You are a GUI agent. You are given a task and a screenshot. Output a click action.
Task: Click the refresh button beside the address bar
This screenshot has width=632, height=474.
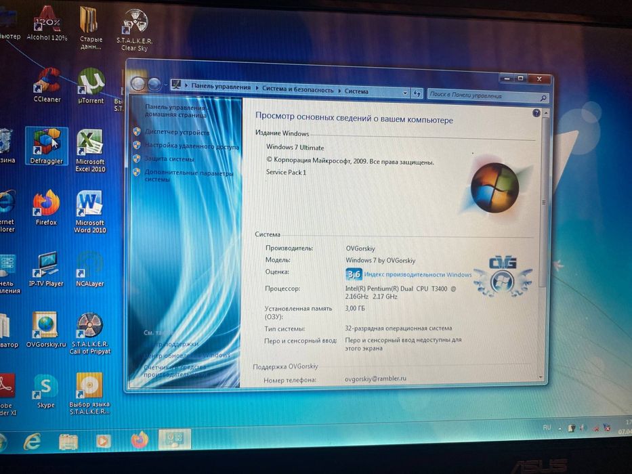[x=417, y=94]
